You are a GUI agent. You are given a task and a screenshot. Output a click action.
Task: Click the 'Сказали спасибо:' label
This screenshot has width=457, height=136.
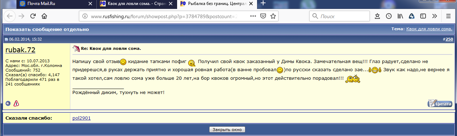(29, 118)
